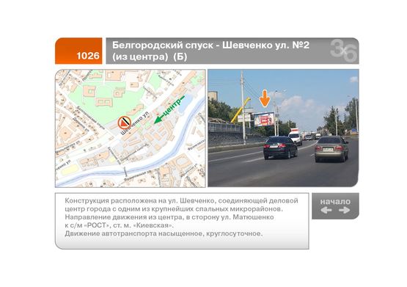The width and height of the screenshot is (407, 287).
Task: Click the map thumbnail of Шевченко ул
Action: click(131, 128)
